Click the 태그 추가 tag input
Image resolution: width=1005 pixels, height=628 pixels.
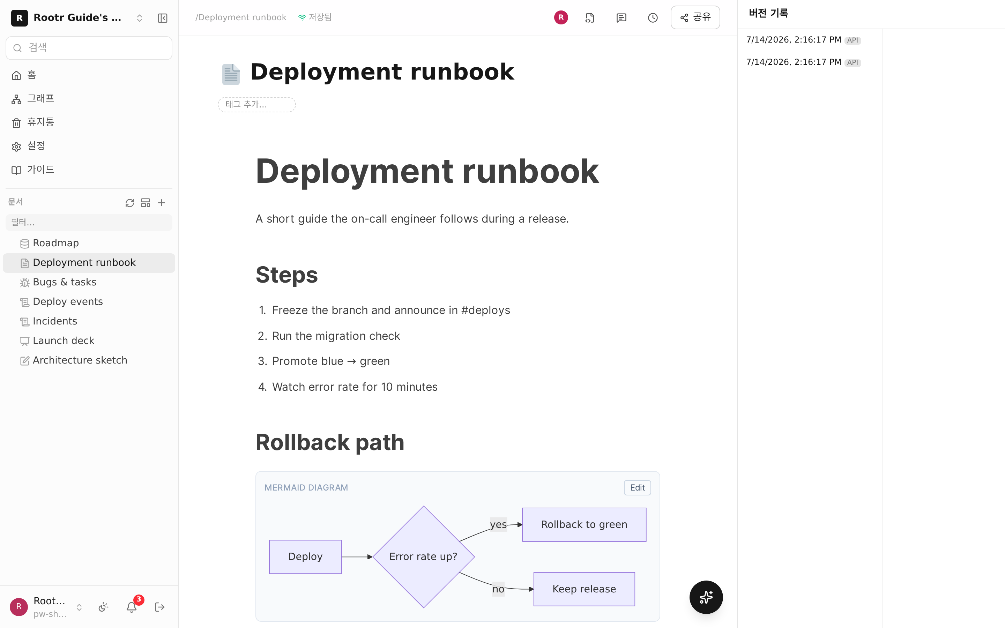256,105
